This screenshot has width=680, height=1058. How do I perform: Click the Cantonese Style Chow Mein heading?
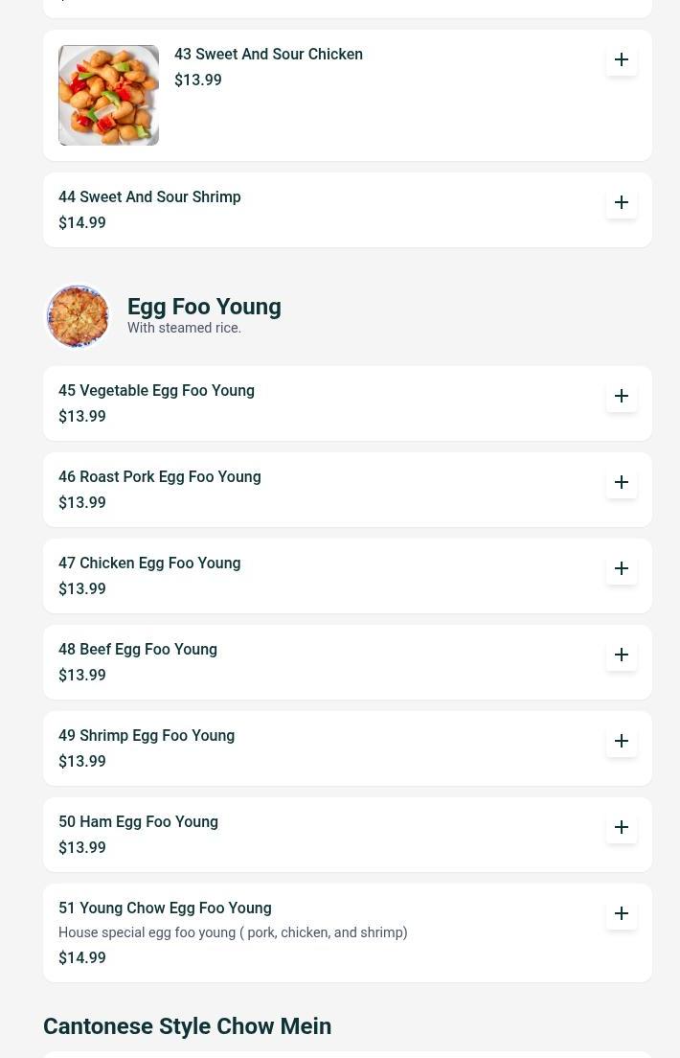187,1026
